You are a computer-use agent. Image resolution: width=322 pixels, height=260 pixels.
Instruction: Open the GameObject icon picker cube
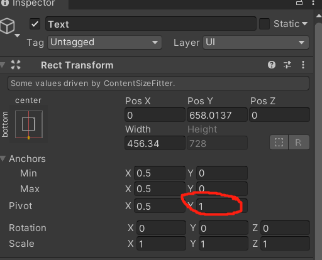click(x=8, y=26)
